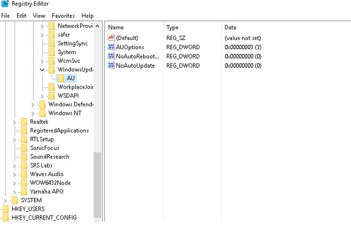The width and height of the screenshot is (351, 238).
Task: Expand the WOW6432Node key
Action: (x=14, y=184)
